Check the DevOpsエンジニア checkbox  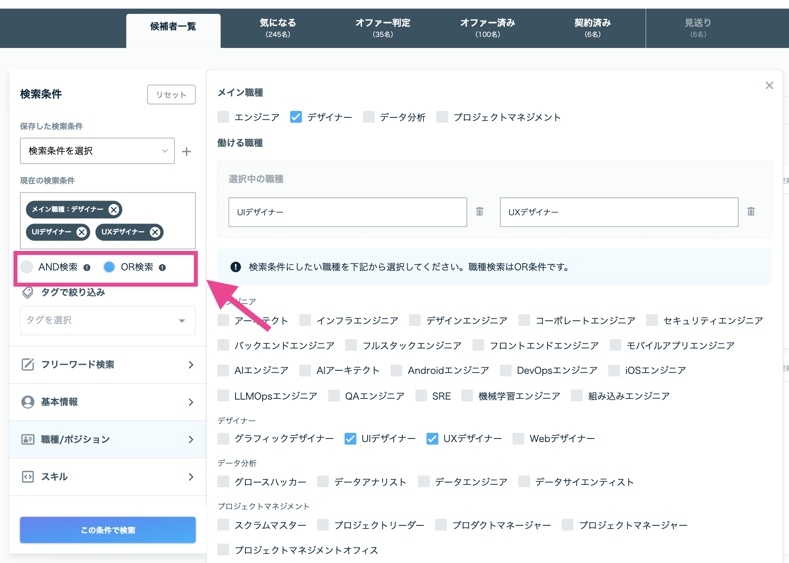tap(506, 370)
